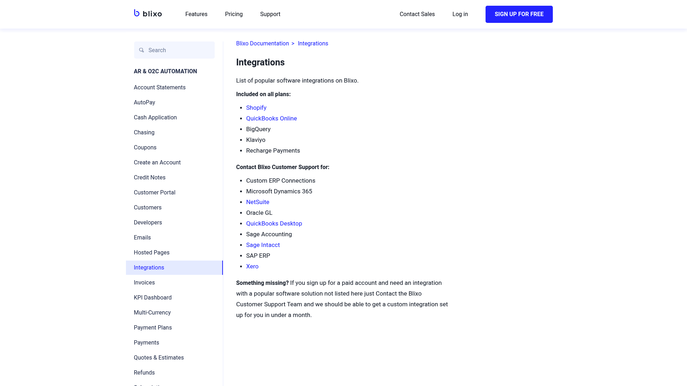The image size is (687, 386).
Task: Click the Integrations breadcrumb
Action: (x=313, y=43)
